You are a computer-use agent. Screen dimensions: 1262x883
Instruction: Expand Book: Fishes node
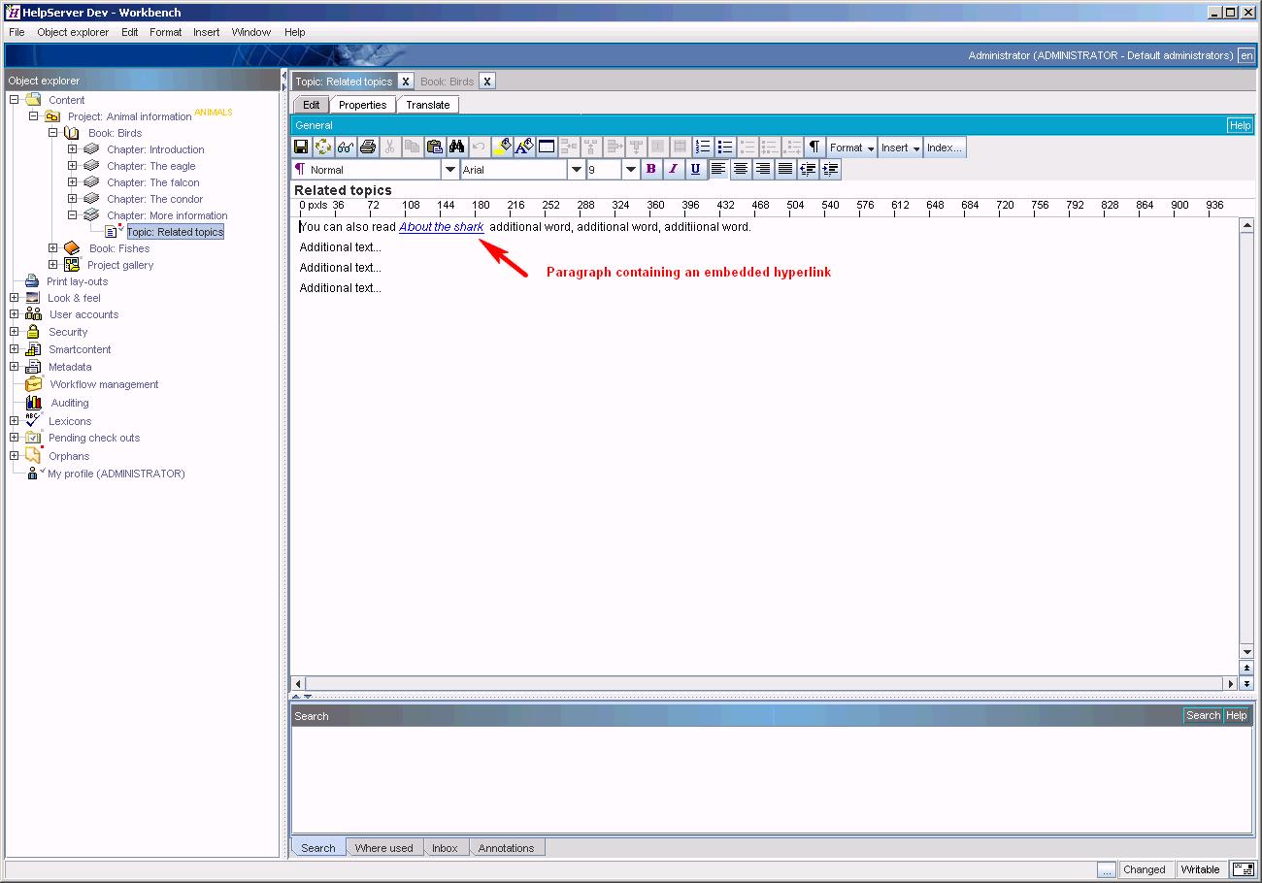53,248
